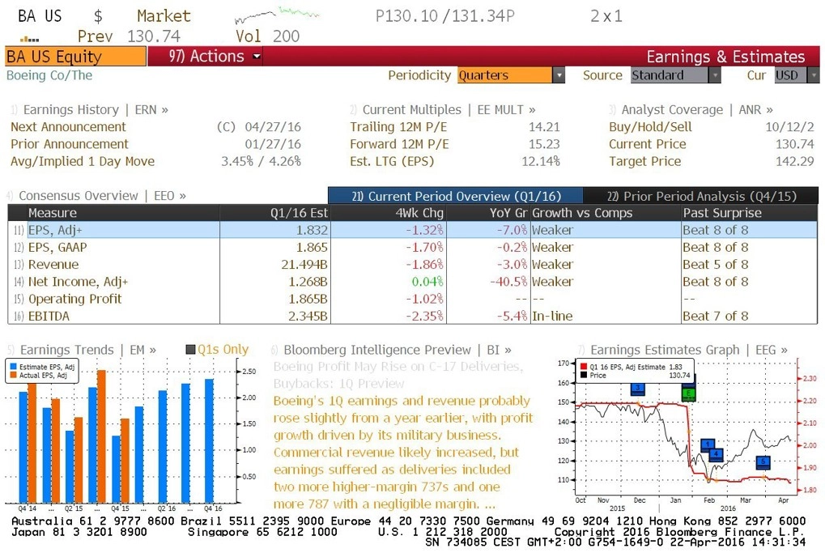Click the orange Actual EPS, Adj legend swatch
The height and width of the screenshot is (553, 825).
coord(13,375)
